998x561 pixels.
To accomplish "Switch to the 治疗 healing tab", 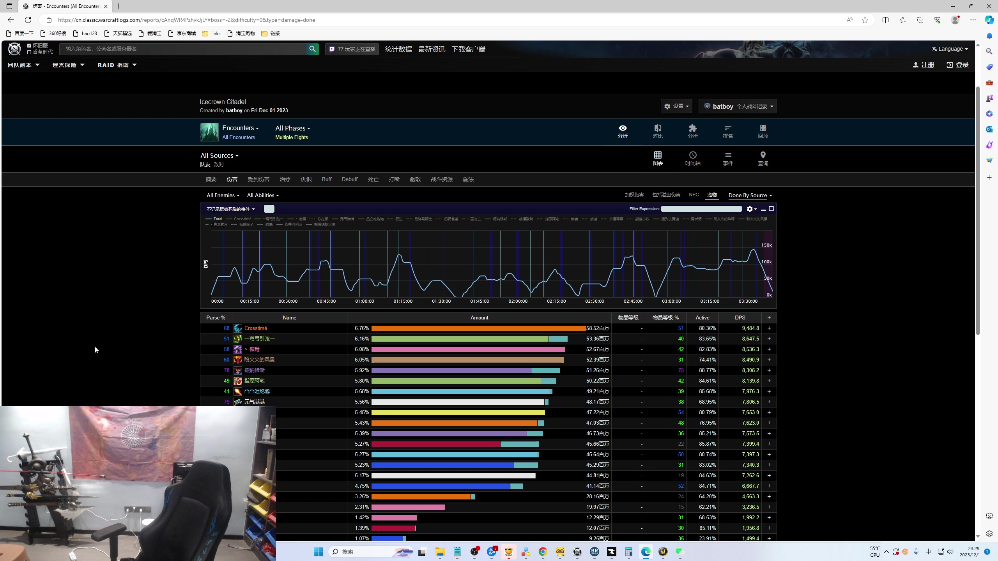I will click(285, 179).
